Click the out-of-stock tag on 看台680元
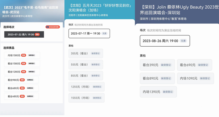The width and height of the screenshot is (219, 117). point(30,88)
